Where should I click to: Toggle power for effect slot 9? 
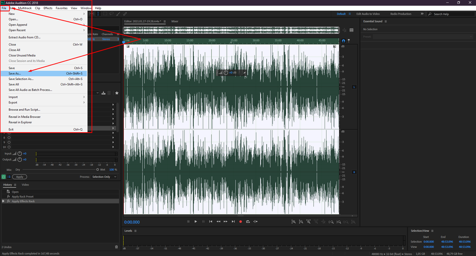pos(9,142)
